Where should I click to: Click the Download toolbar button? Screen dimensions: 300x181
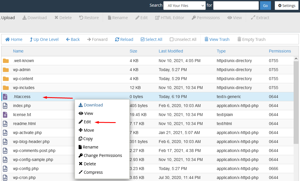point(35,18)
